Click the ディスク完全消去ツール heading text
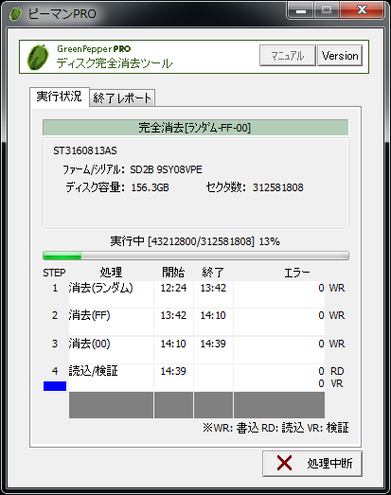The height and width of the screenshot is (495, 391). click(115, 63)
